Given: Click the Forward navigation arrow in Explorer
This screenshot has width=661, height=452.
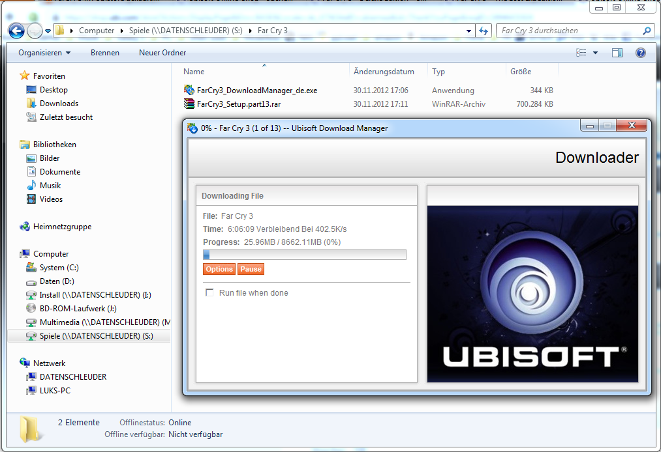Looking at the screenshot, I should (x=34, y=31).
